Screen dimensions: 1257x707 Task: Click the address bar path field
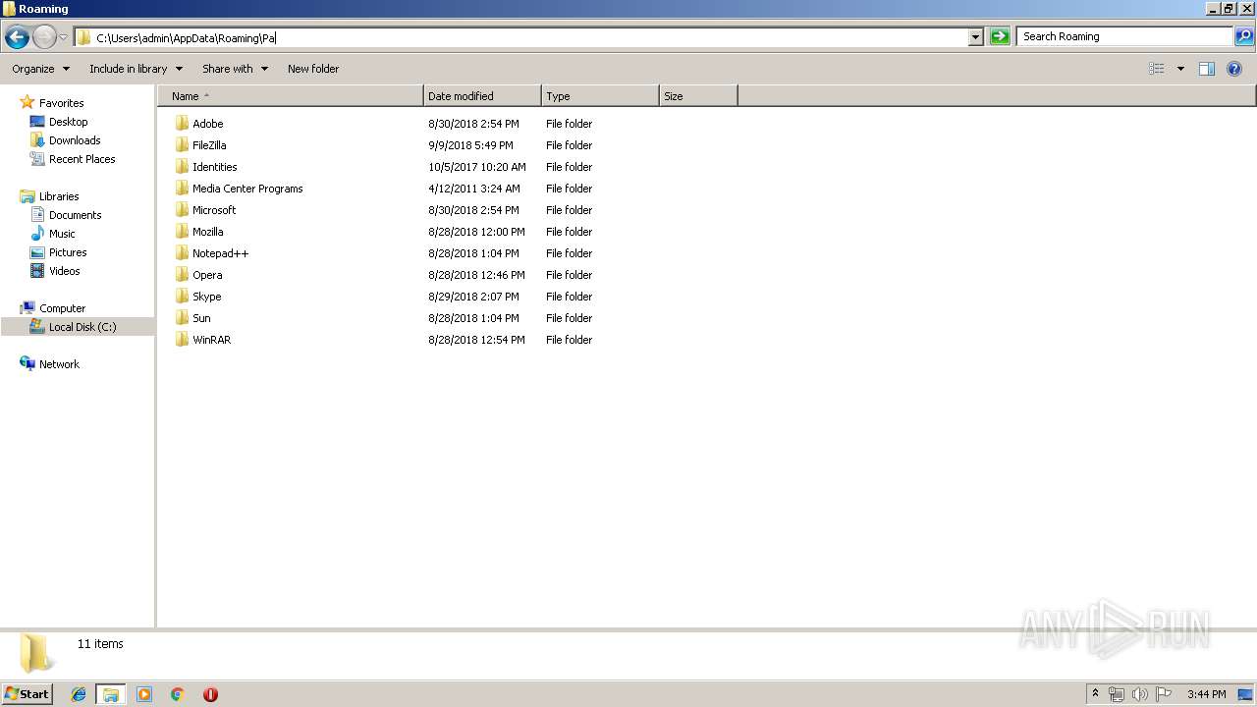pos(521,37)
